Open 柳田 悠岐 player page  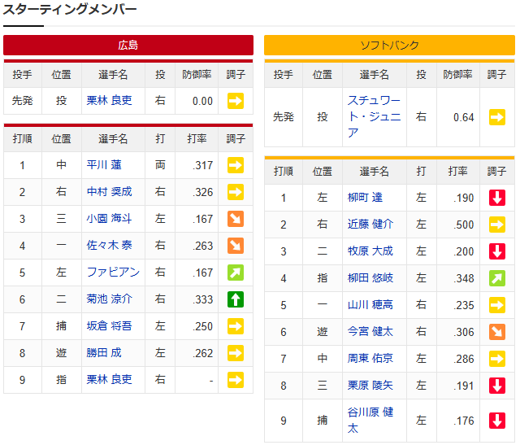point(370,278)
